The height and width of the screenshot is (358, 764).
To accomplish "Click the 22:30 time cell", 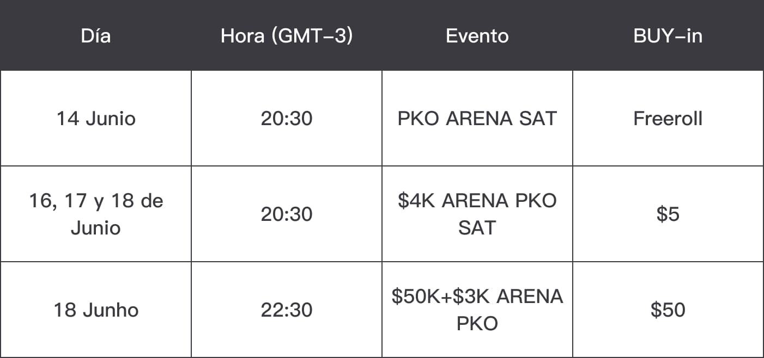I will pos(287,310).
